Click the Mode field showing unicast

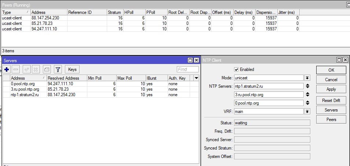click(269, 78)
